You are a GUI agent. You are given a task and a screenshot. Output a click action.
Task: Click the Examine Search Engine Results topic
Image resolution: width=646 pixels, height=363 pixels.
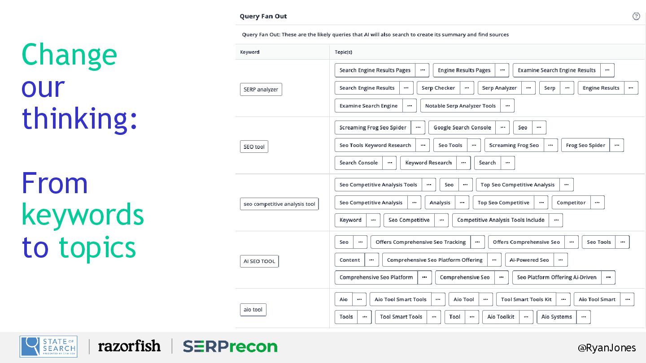click(557, 70)
